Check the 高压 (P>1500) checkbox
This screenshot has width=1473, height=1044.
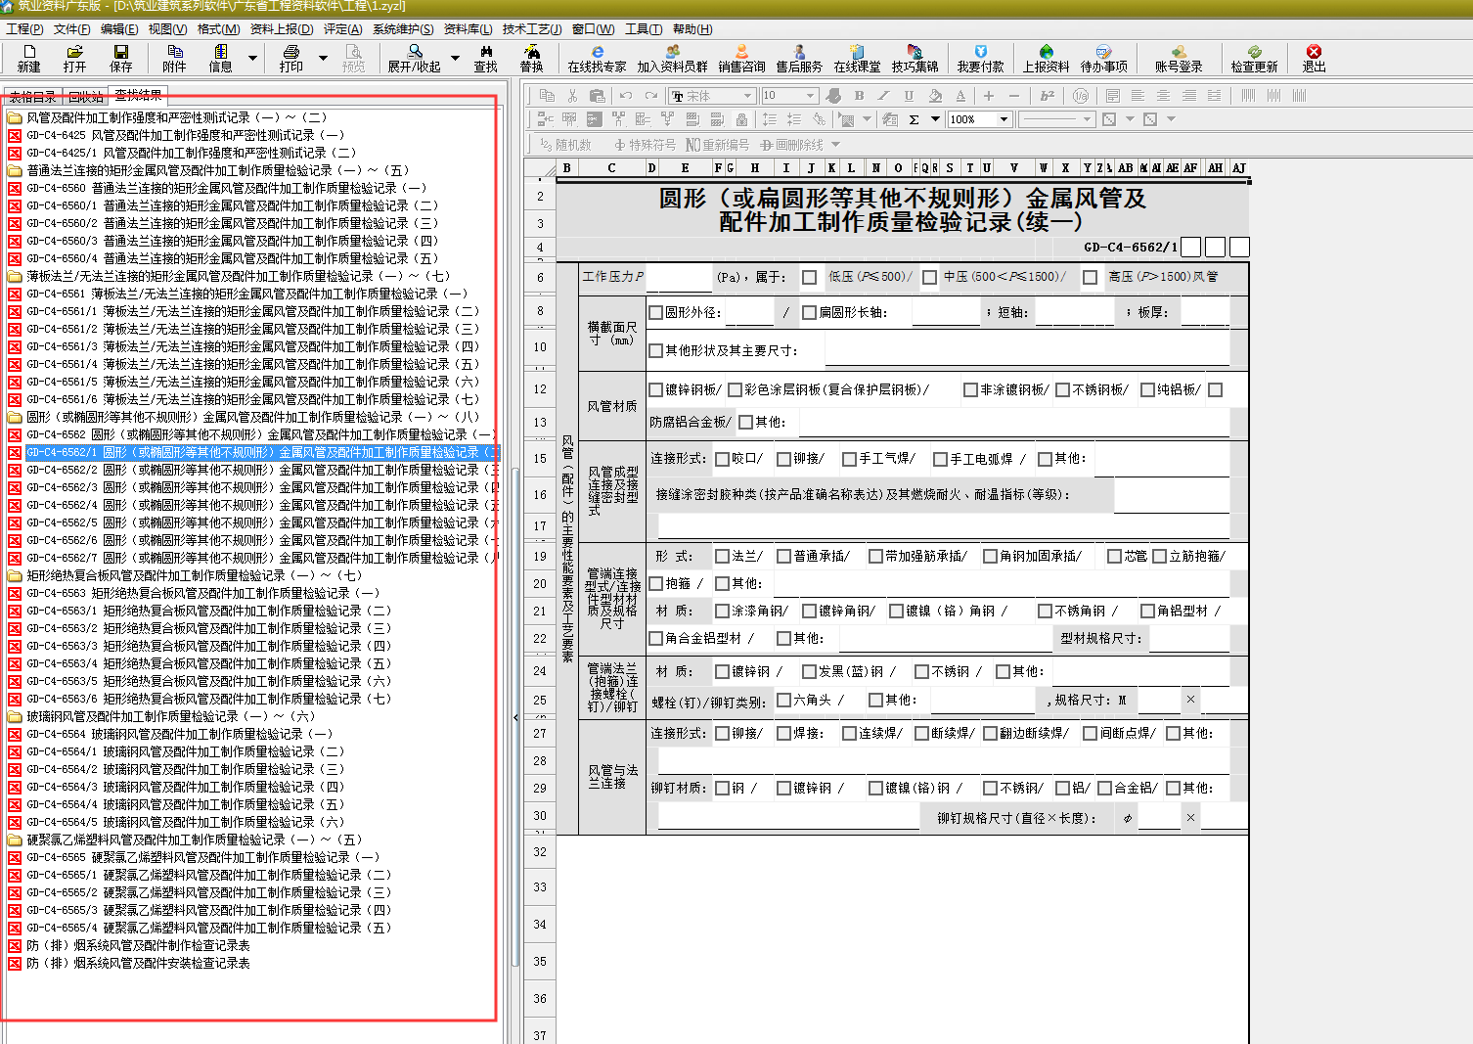[x=1090, y=277]
